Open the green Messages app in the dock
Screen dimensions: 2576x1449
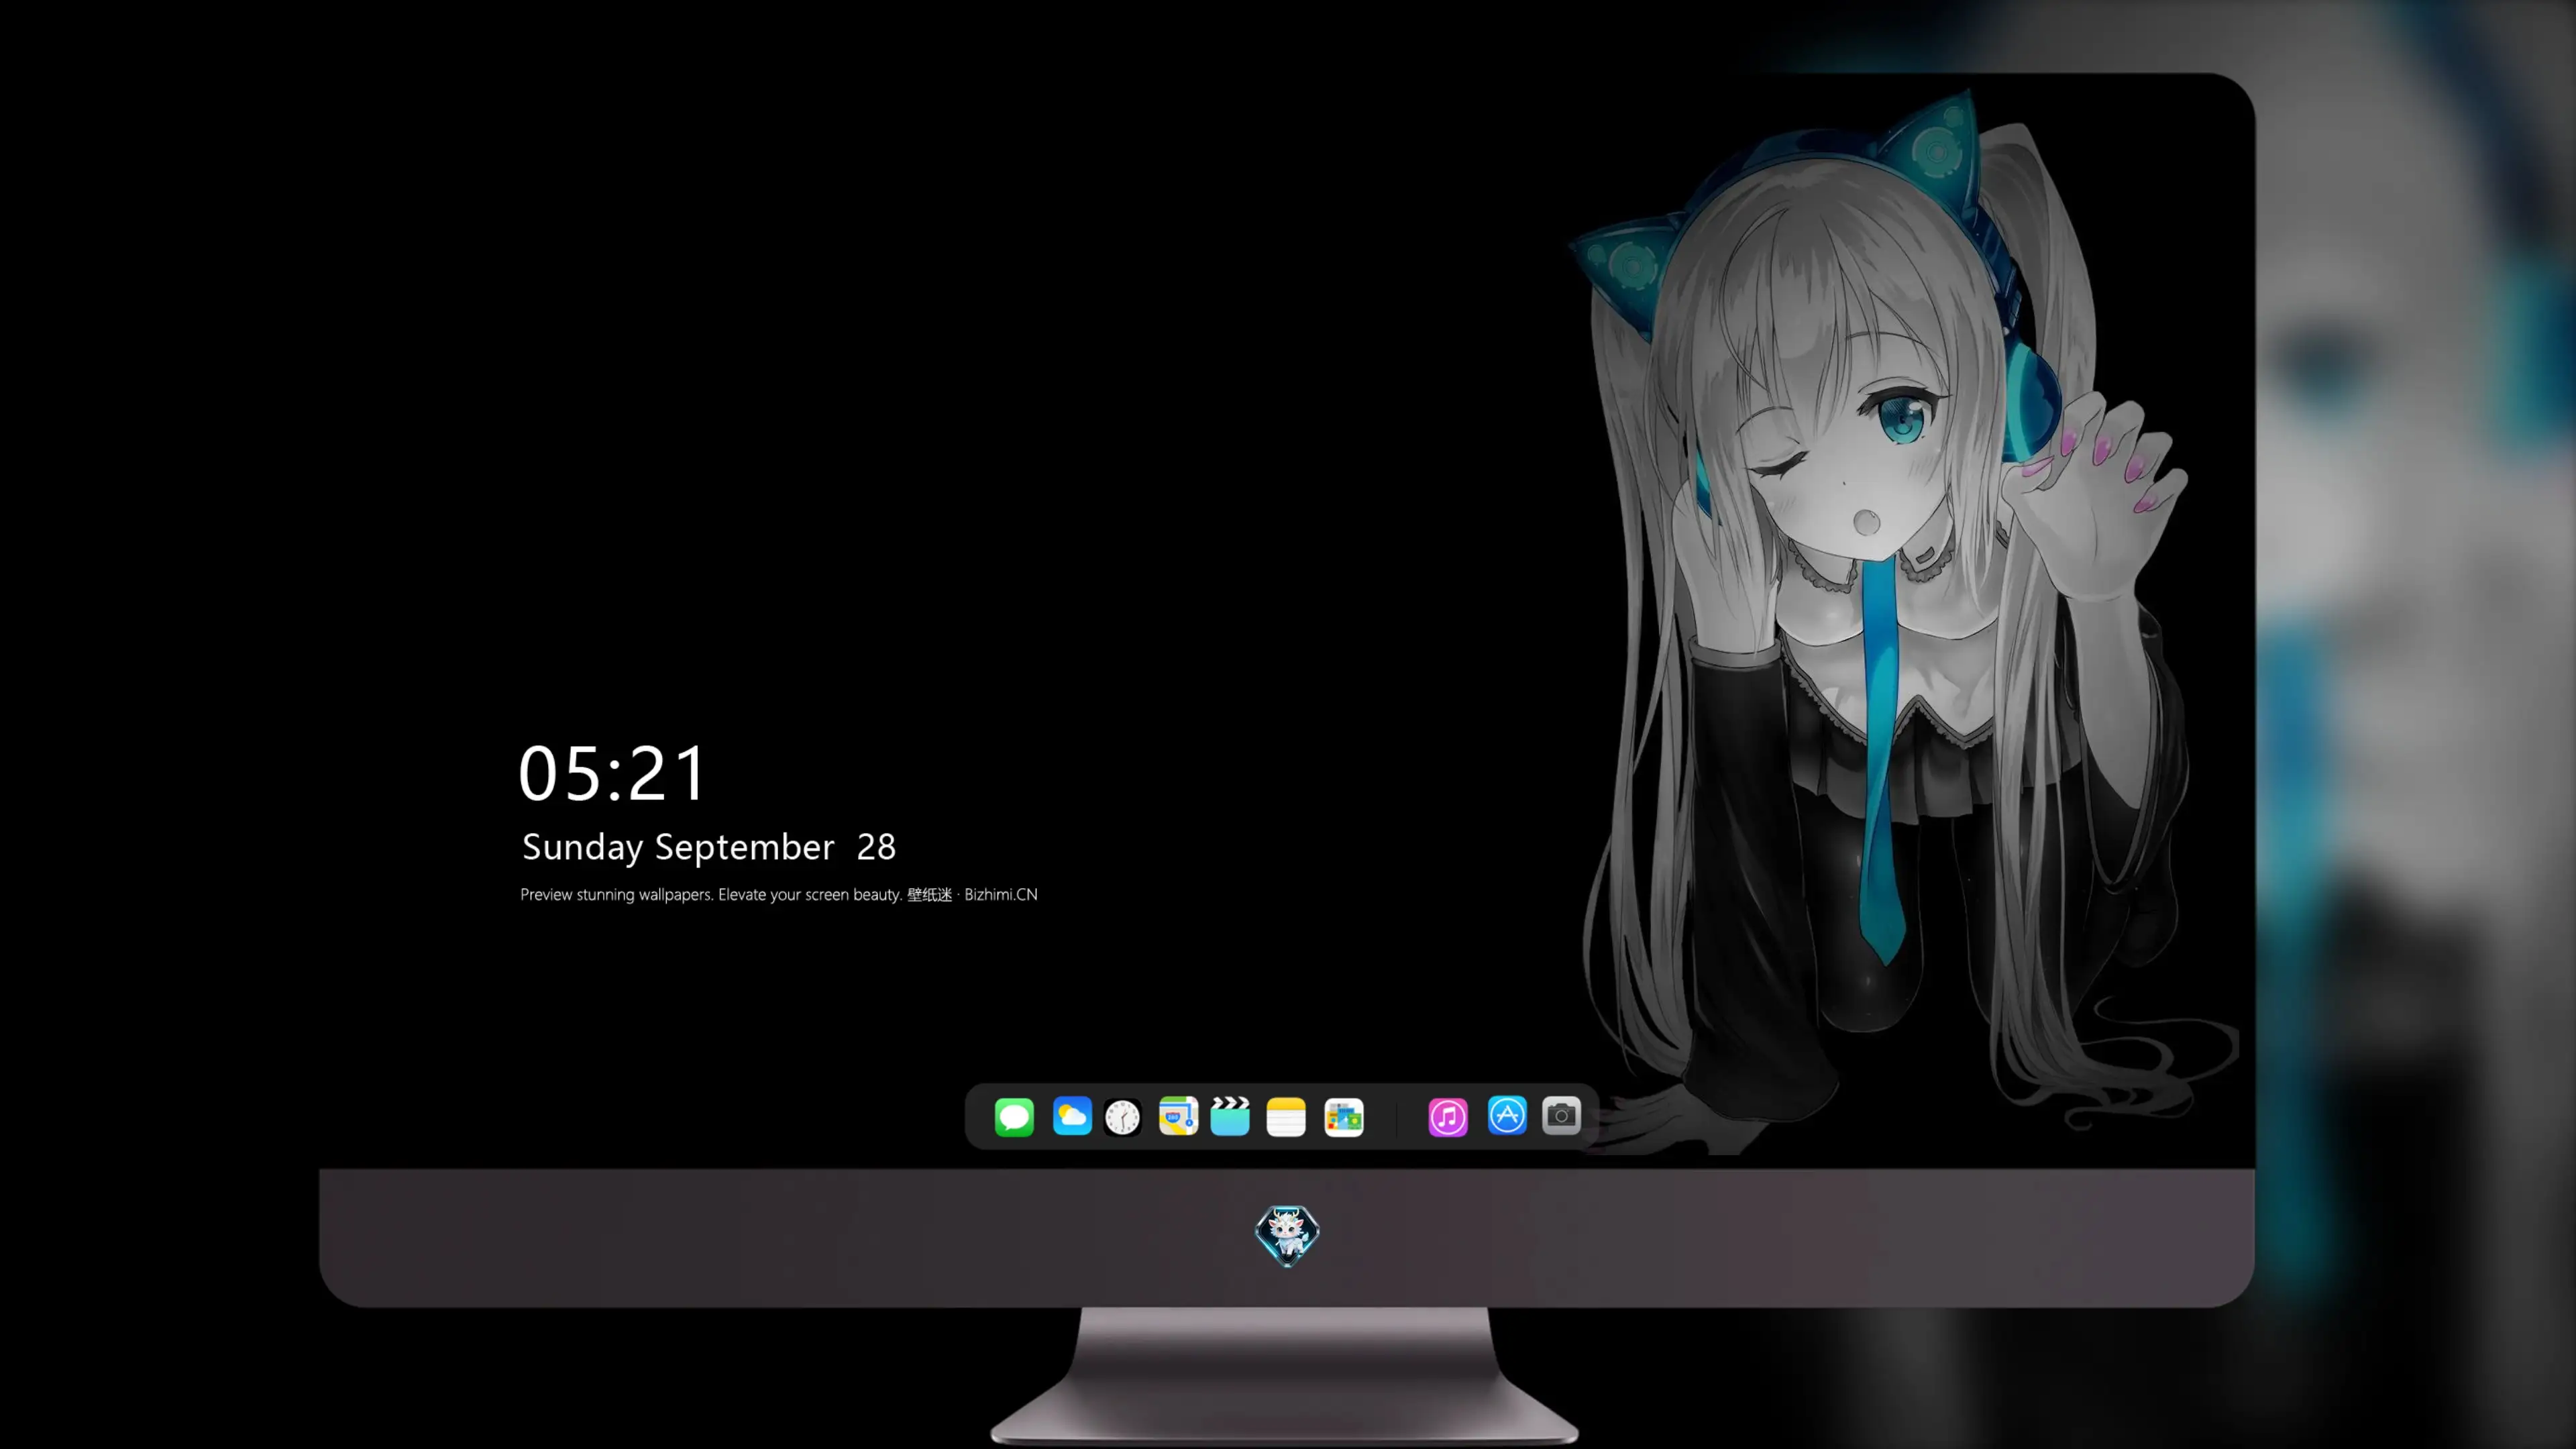[1014, 1117]
